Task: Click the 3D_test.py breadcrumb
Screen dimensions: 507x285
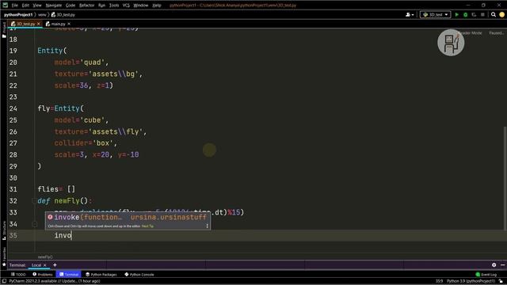Action: pyautogui.click(x=63, y=14)
